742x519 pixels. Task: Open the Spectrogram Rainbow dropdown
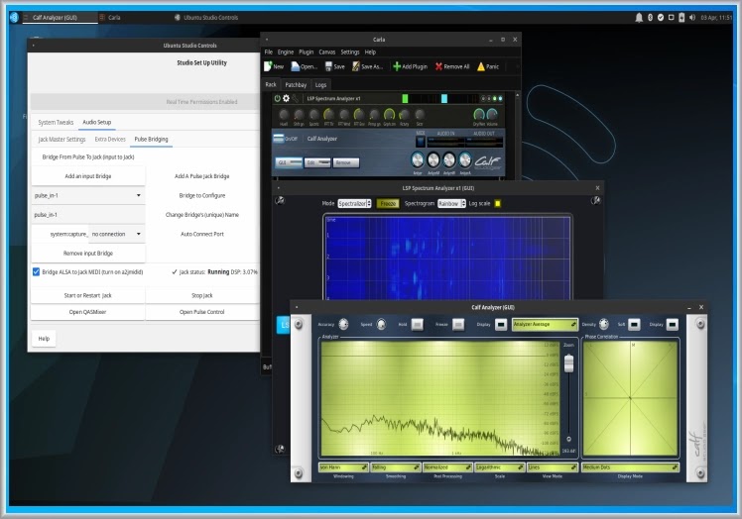click(451, 203)
